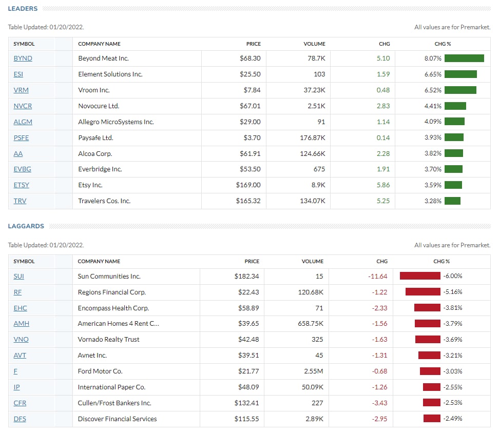The image size is (499, 434).
Task: Open the BYND ticker link
Action: 23,58
